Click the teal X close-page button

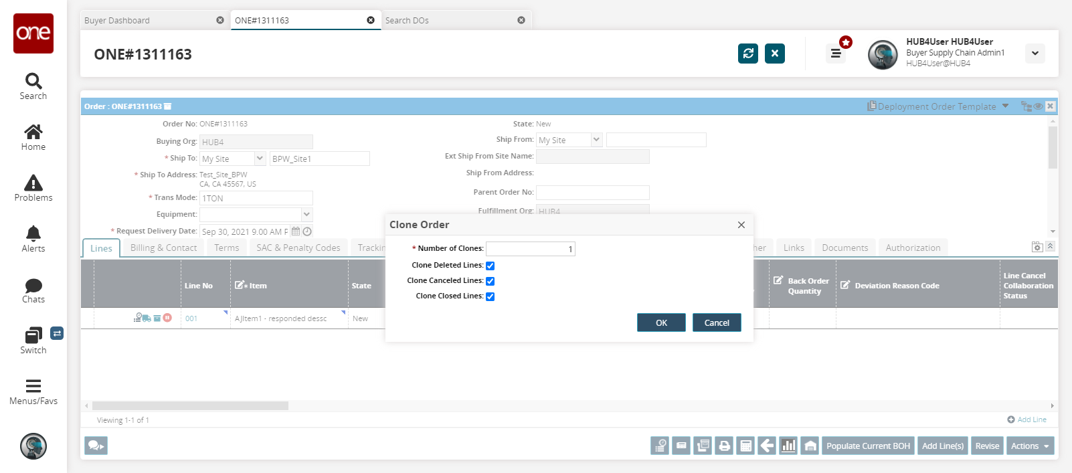click(775, 54)
